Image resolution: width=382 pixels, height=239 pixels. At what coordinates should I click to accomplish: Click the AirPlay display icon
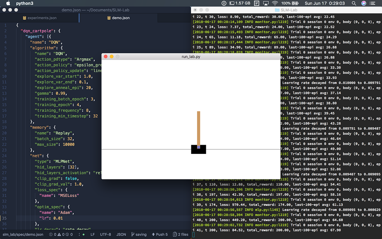coord(265,4)
